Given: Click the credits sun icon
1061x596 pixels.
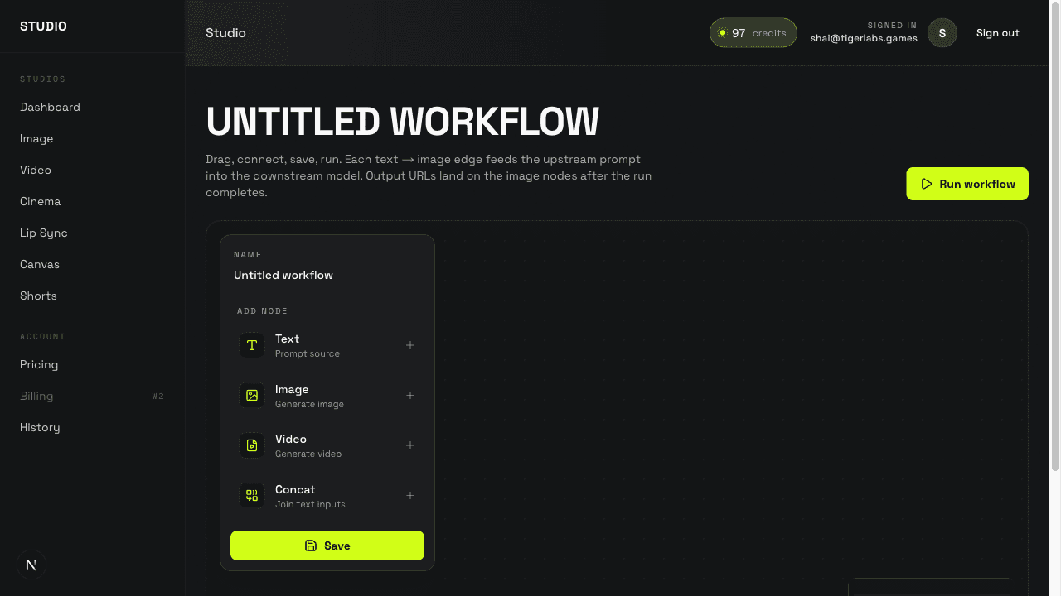Looking at the screenshot, I should tap(723, 33).
